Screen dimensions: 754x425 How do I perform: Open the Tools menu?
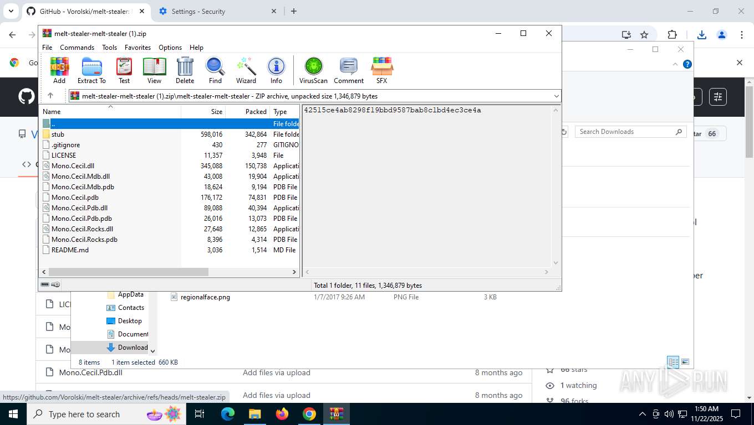pos(109,48)
